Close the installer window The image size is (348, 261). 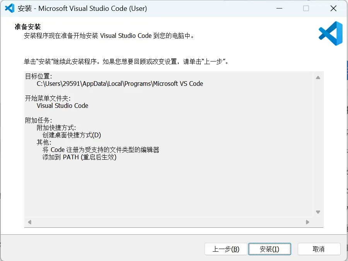[333, 9]
